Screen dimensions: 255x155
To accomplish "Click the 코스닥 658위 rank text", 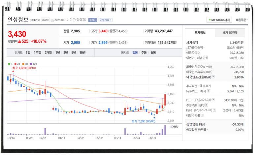I will [x=235, y=47].
